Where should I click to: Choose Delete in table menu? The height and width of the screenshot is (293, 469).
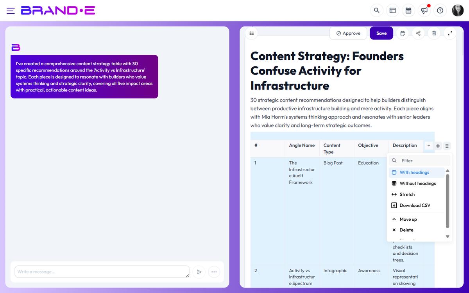point(417,230)
